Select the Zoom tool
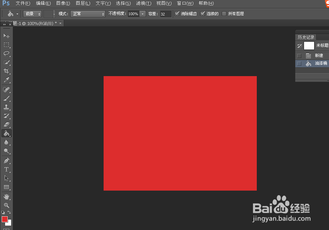This screenshot has height=230, width=329. coord(6,205)
